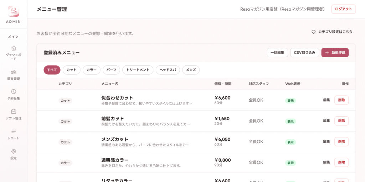365x182 pixels.
Task: Open 顧客管理 people icon
Action: [14, 72]
